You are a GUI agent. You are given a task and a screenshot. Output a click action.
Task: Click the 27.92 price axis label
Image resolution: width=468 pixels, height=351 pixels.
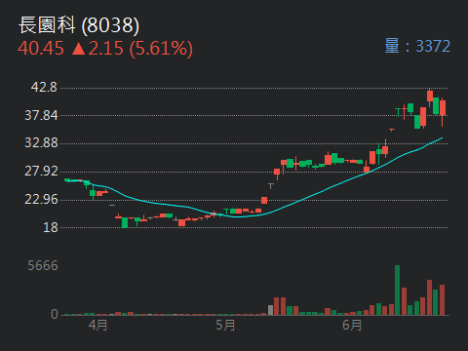pos(41,171)
